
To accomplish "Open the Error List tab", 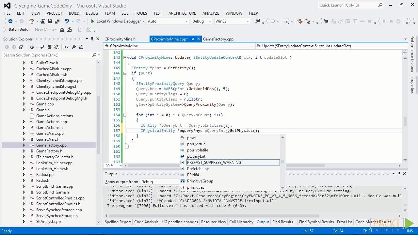I will (x=345, y=222).
